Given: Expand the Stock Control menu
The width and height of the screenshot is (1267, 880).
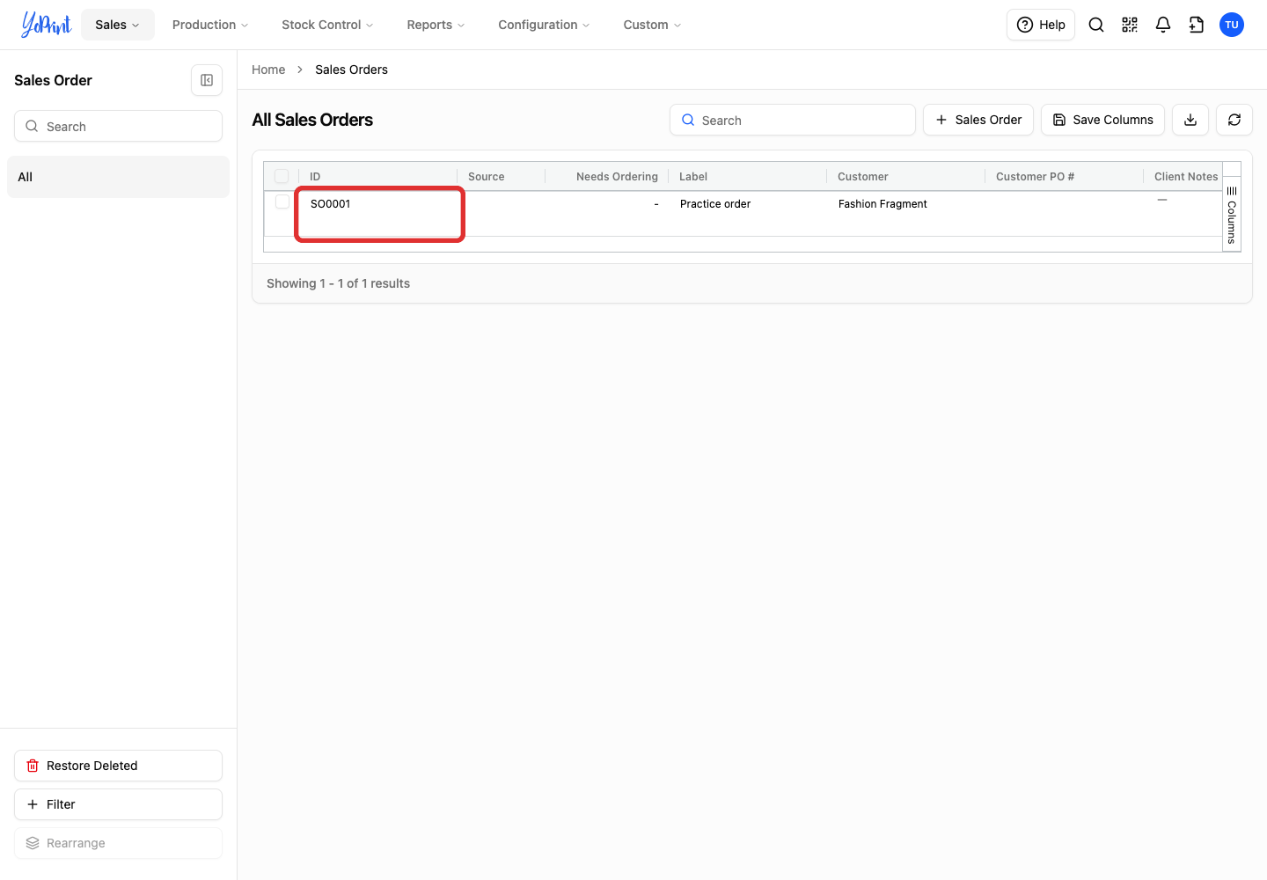Looking at the screenshot, I should coord(327,25).
